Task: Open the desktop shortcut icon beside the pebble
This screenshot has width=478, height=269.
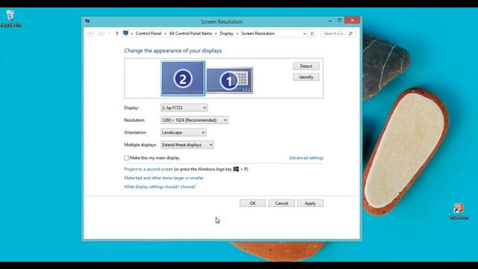Action: (459, 211)
